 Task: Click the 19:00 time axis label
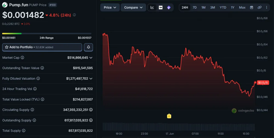(119, 134)
